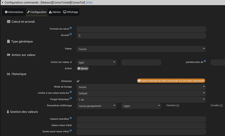Enable the Escalier checkbox

point(221,105)
